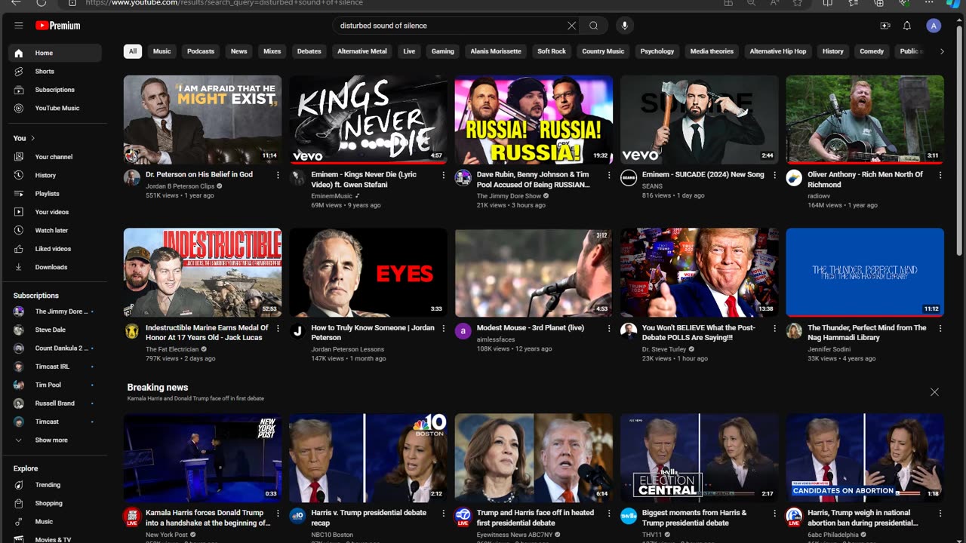The width and height of the screenshot is (966, 543).
Task: Open Tim Pool subscription channel
Action: tap(55, 385)
